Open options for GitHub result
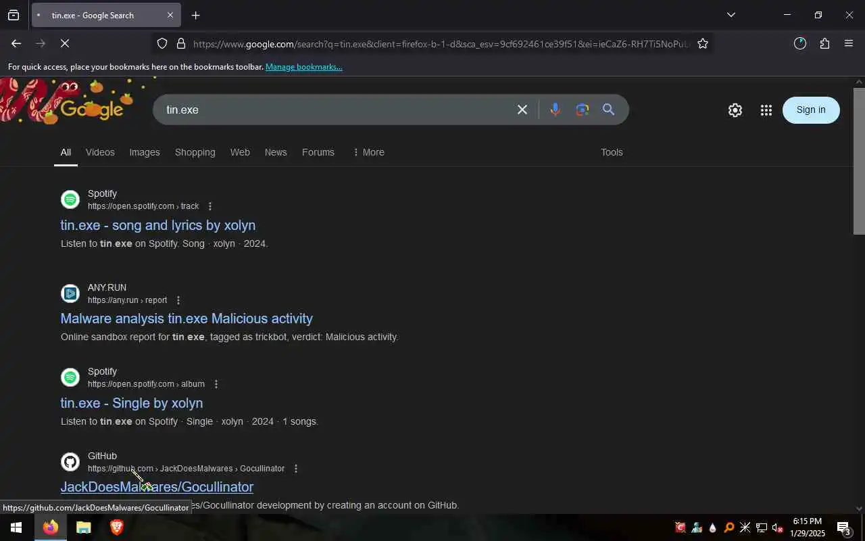 tap(296, 469)
